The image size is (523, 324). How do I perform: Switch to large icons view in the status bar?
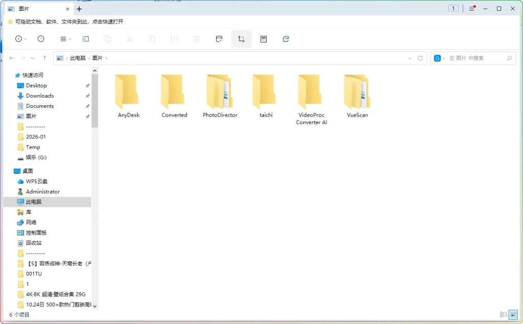[512, 314]
